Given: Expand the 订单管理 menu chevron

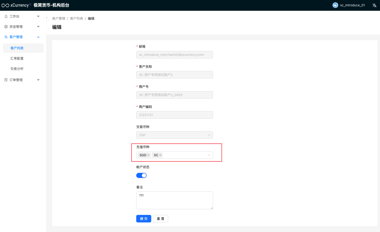Looking at the screenshot, I should 38,80.
